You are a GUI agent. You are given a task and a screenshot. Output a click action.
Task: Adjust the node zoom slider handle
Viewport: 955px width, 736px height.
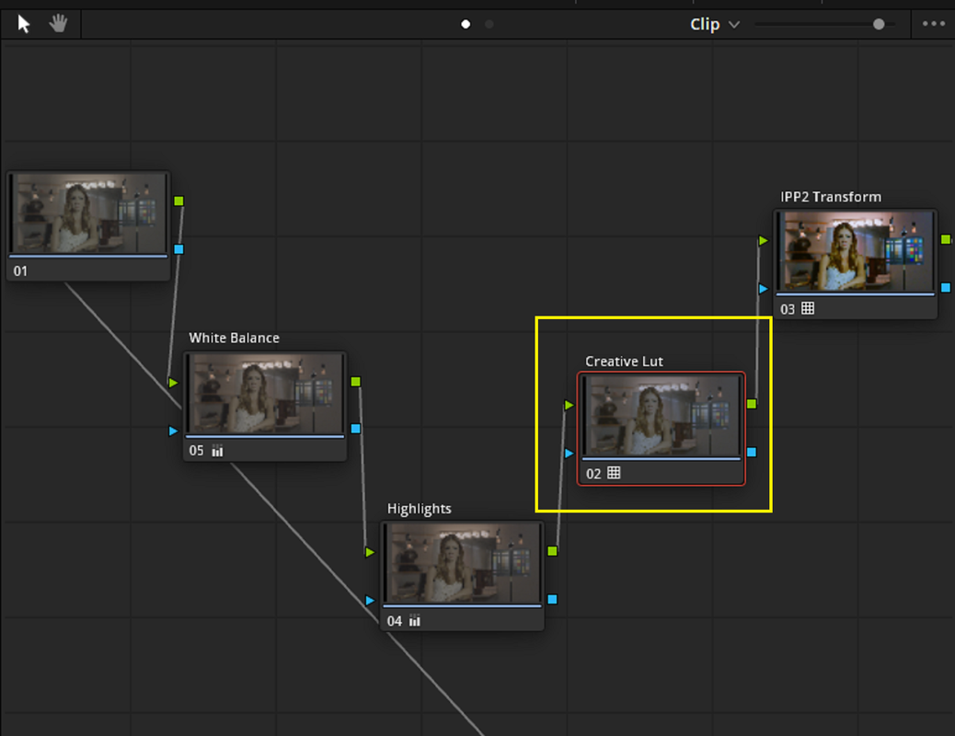coord(879,24)
